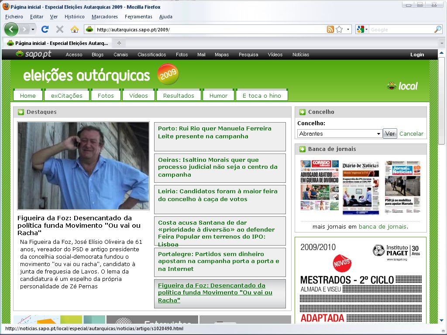
Task: Click the sapo local frog logo
Action: (x=402, y=86)
